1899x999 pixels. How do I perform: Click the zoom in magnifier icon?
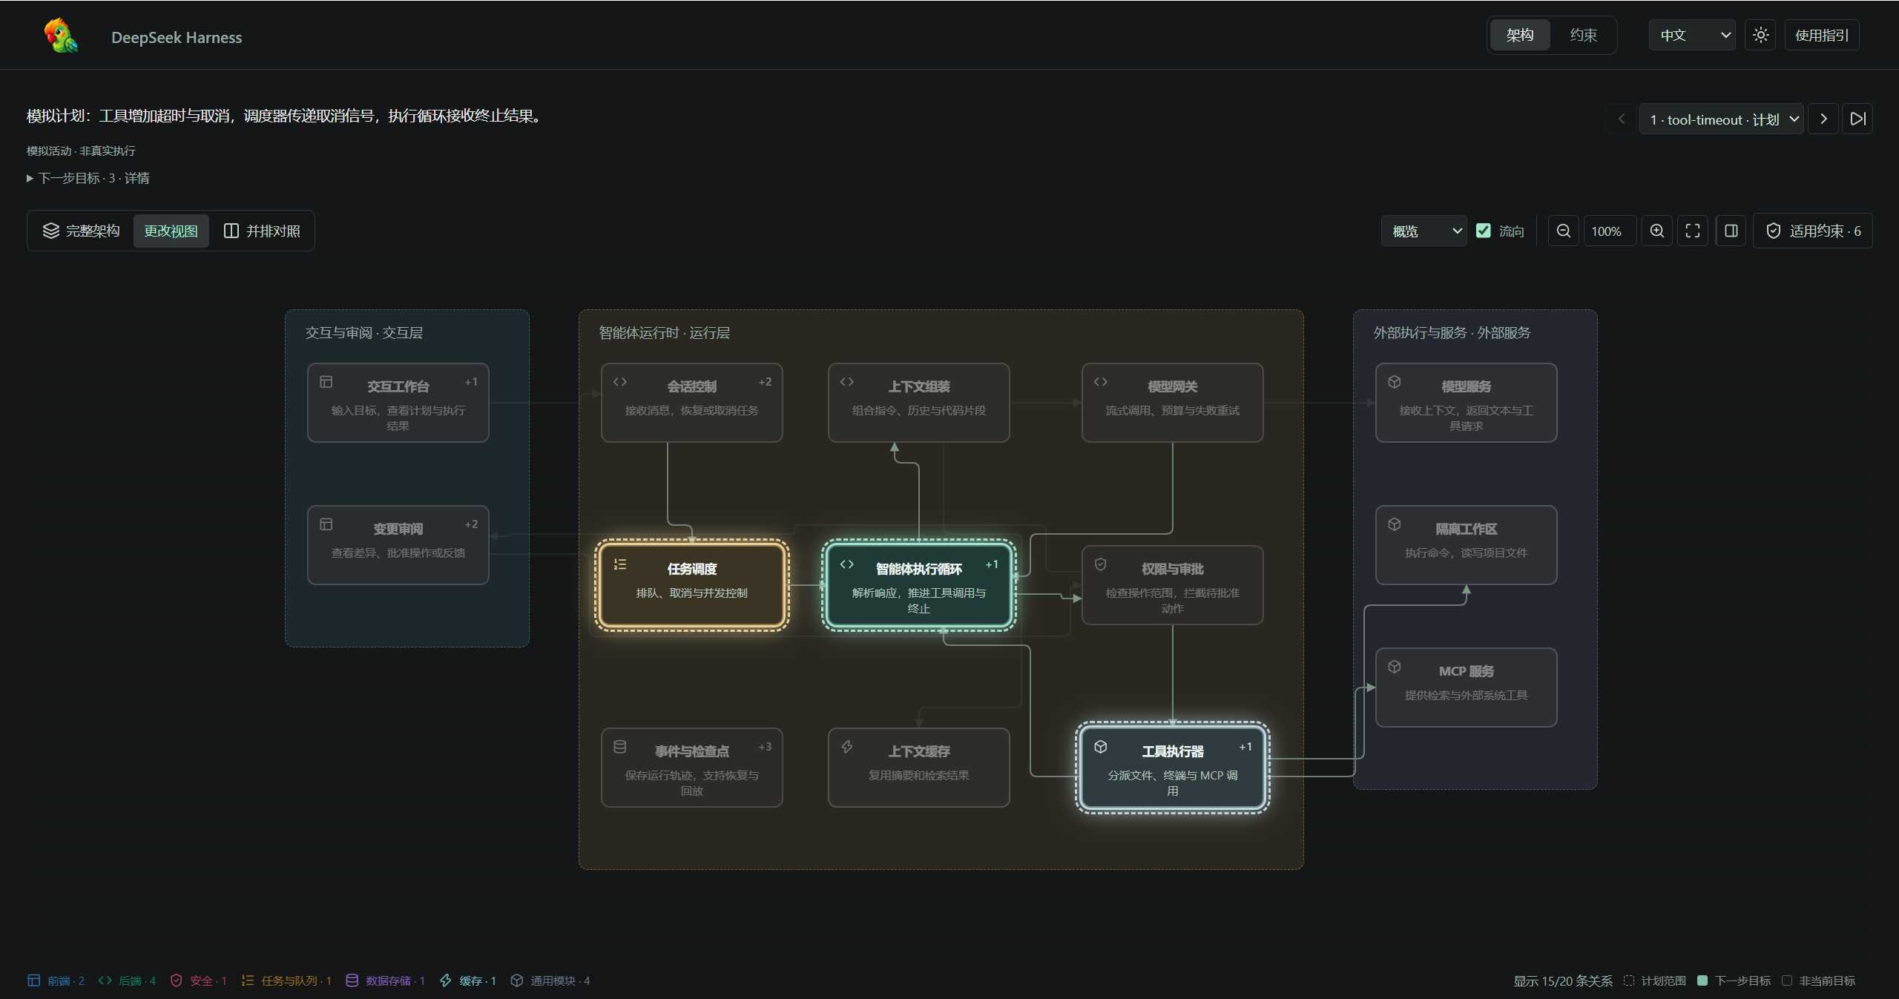point(1656,231)
